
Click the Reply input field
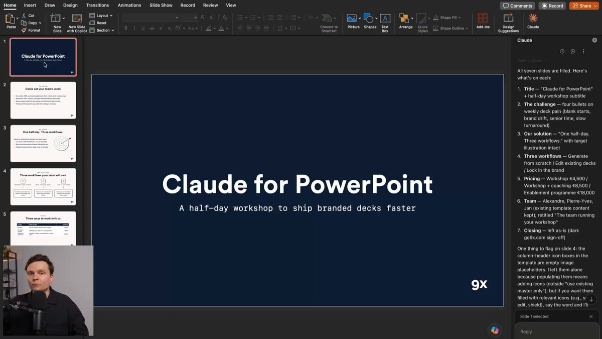(x=555, y=331)
